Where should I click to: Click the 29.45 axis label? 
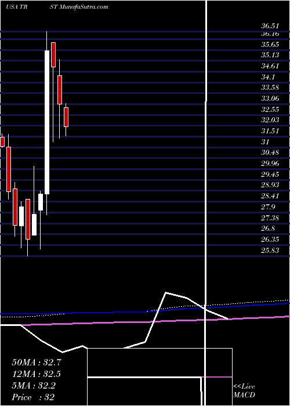270,174
